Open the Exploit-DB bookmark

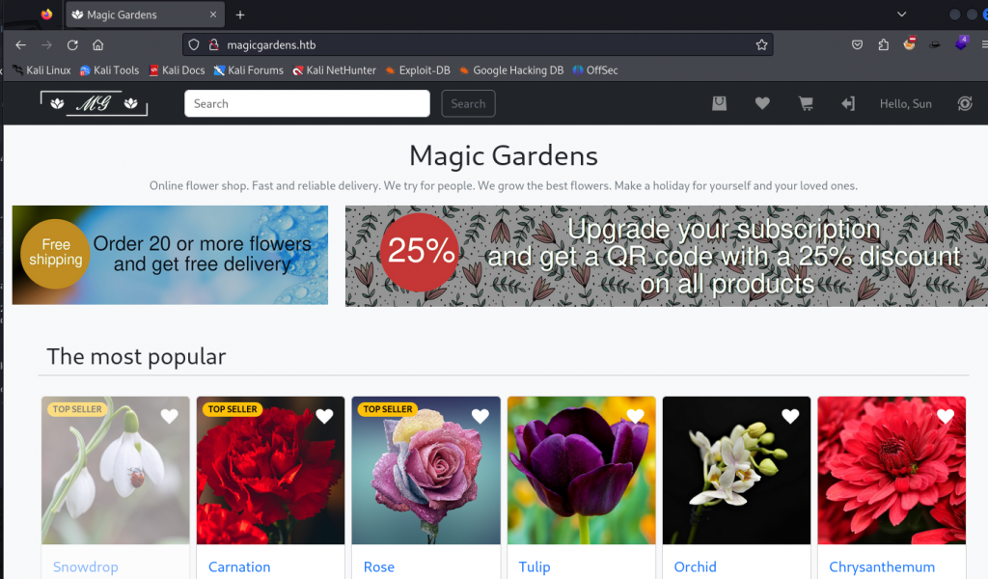coord(418,69)
